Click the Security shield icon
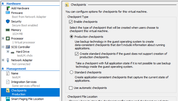The width and height of the screenshot is (178, 101). pyautogui.click(x=8, y=21)
